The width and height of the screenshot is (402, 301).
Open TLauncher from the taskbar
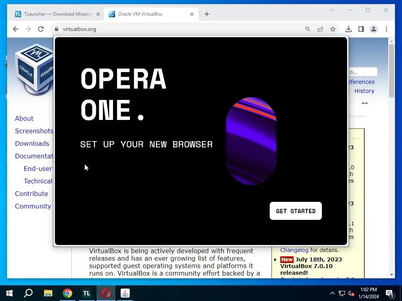tap(87, 293)
